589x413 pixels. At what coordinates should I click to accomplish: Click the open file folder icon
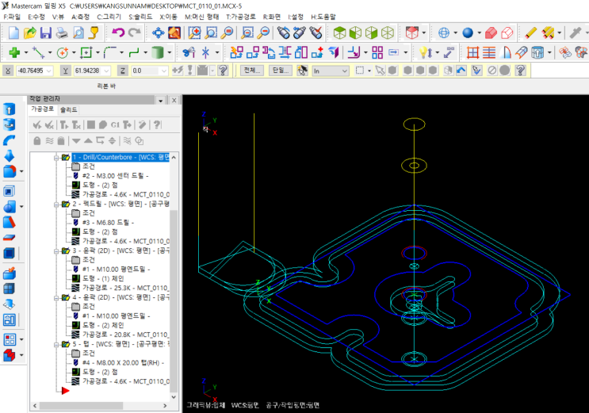[29, 33]
